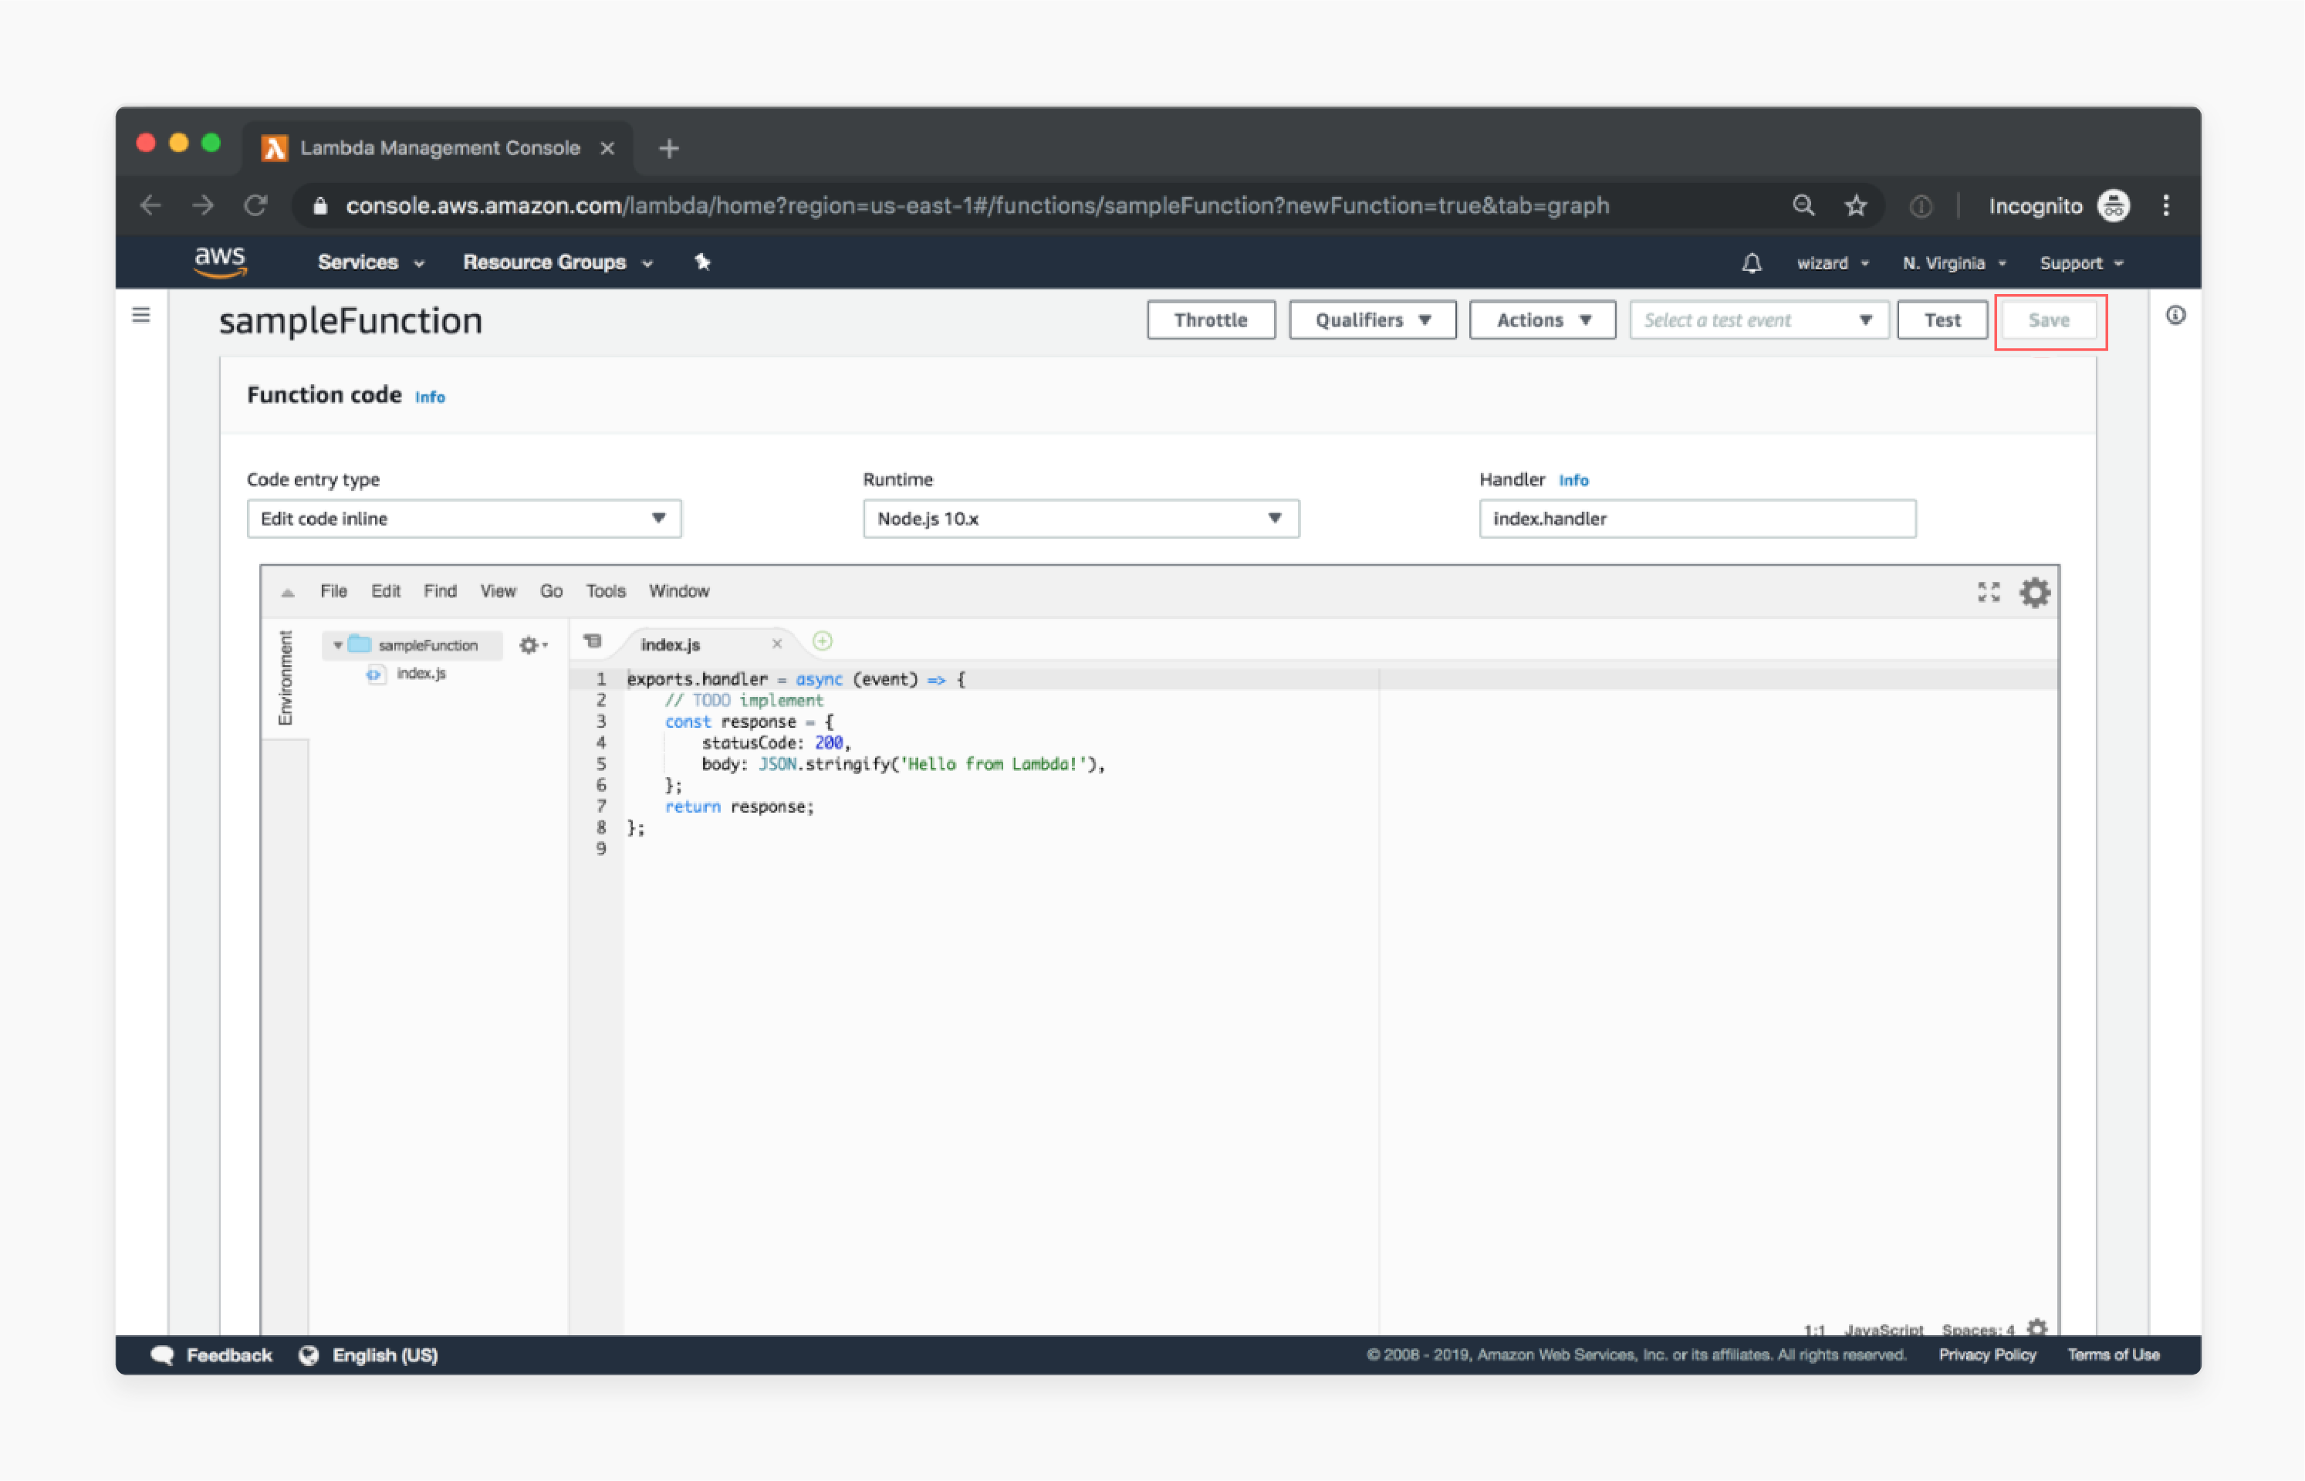Expand the Qualifiers dropdown
Viewport: 2305px width, 1481px height.
[x=1372, y=320]
